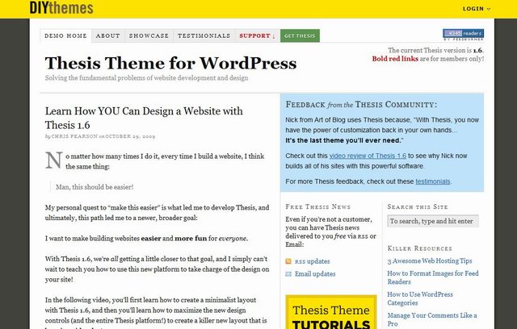Open How to Format Images for Feed Readers
The height and width of the screenshot is (329, 517).
coord(433,277)
